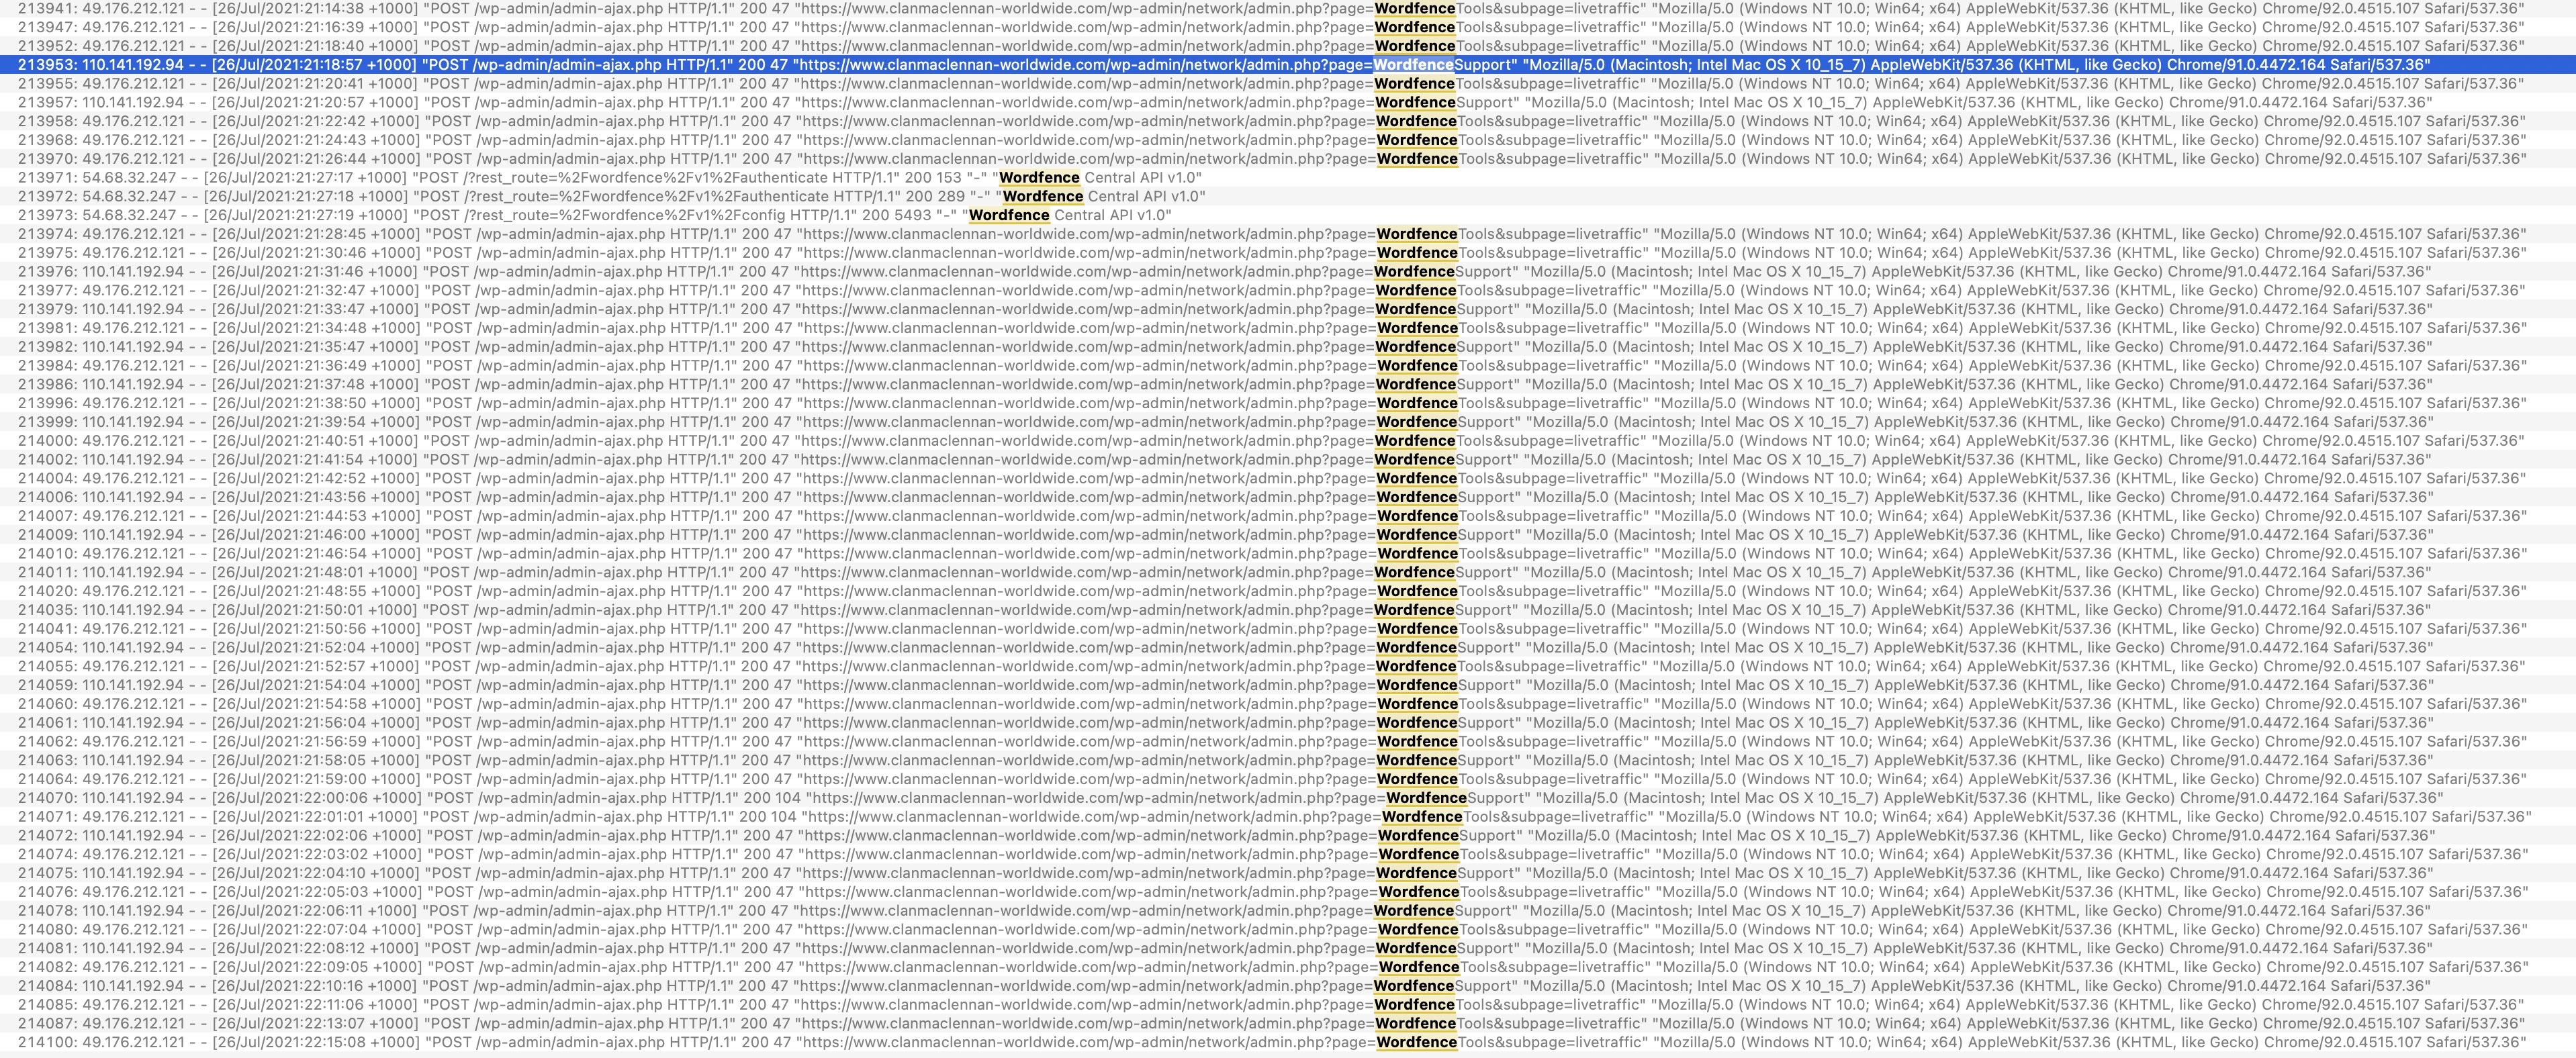Pick line 214078 timestamped 22:06:11

[1288, 910]
